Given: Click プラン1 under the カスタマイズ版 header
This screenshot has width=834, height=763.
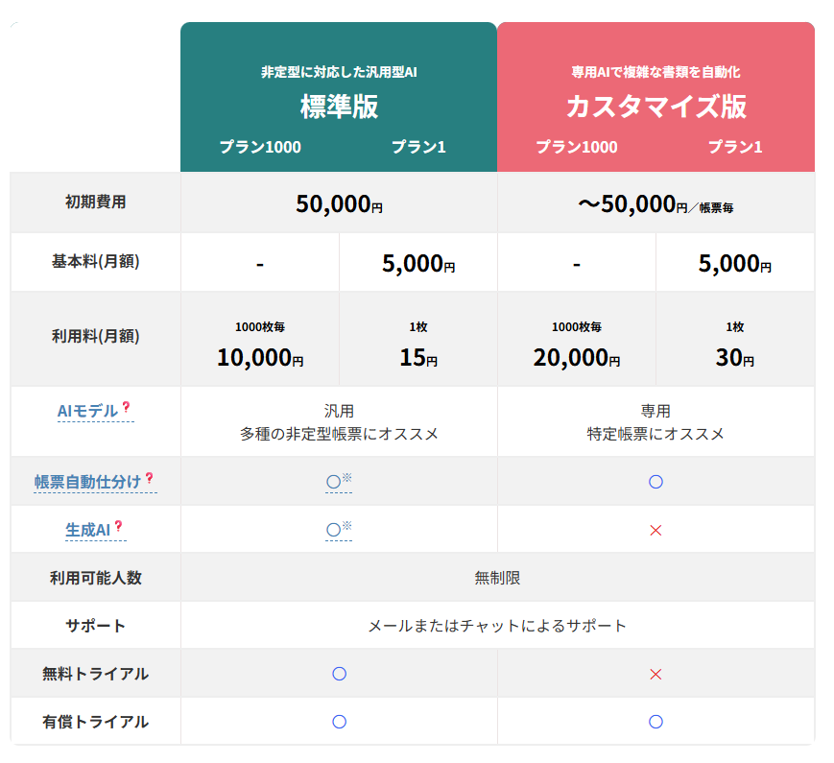Looking at the screenshot, I should coord(735,147).
